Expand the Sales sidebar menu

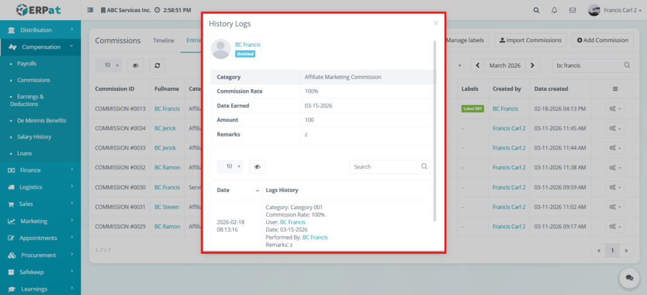[x=40, y=204]
